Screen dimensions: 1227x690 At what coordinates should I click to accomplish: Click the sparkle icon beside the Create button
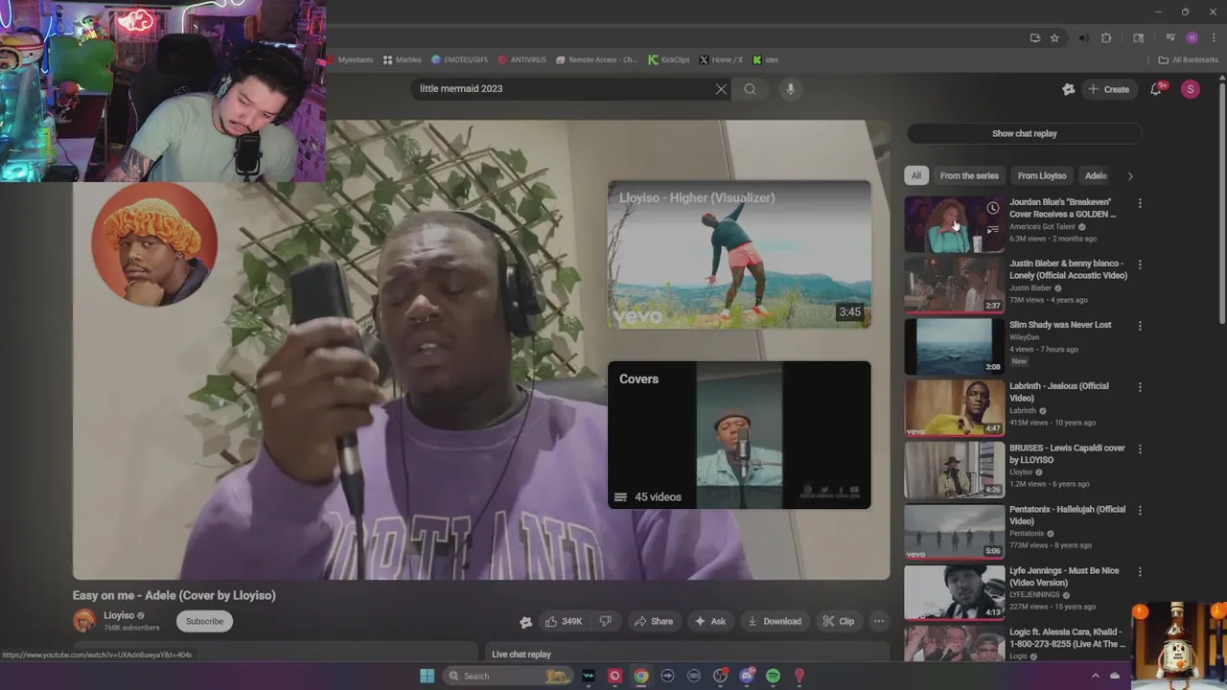click(x=1069, y=89)
